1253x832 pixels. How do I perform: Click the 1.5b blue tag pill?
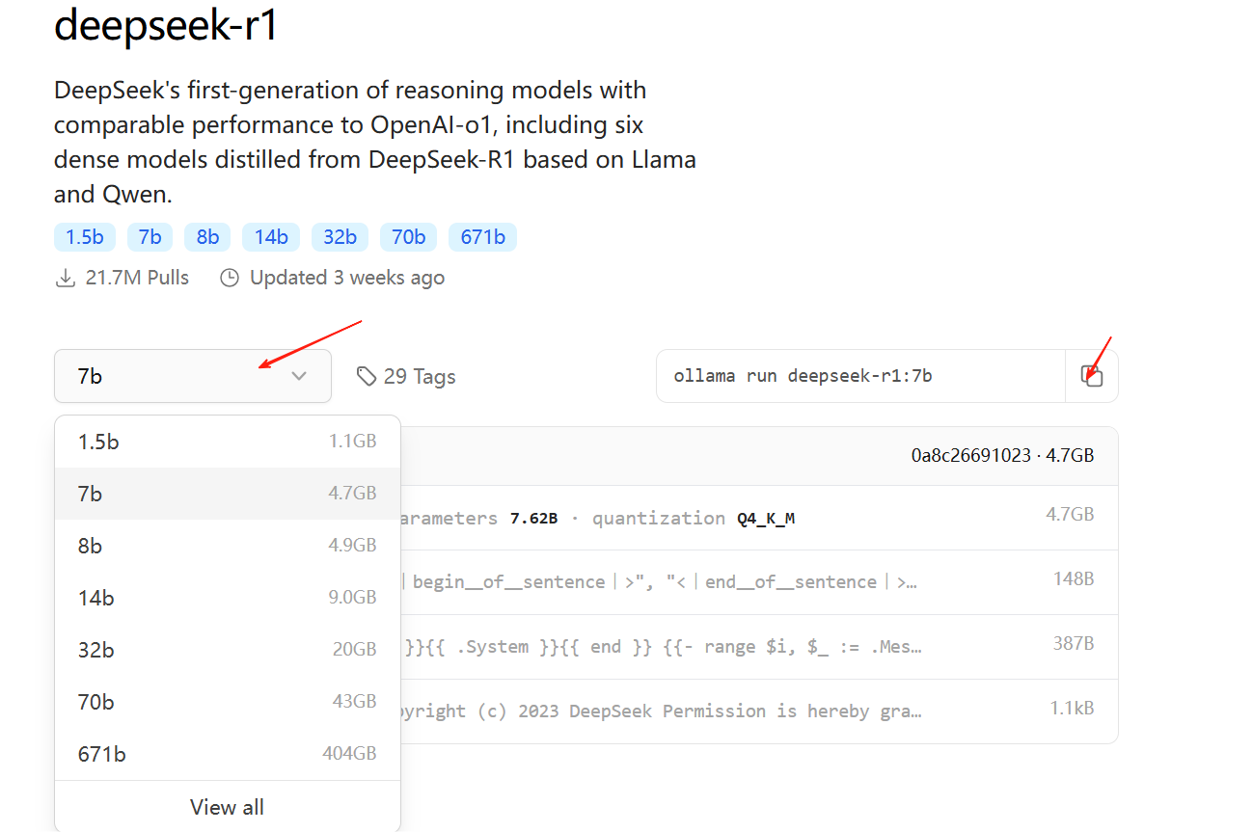pyautogui.click(x=85, y=236)
